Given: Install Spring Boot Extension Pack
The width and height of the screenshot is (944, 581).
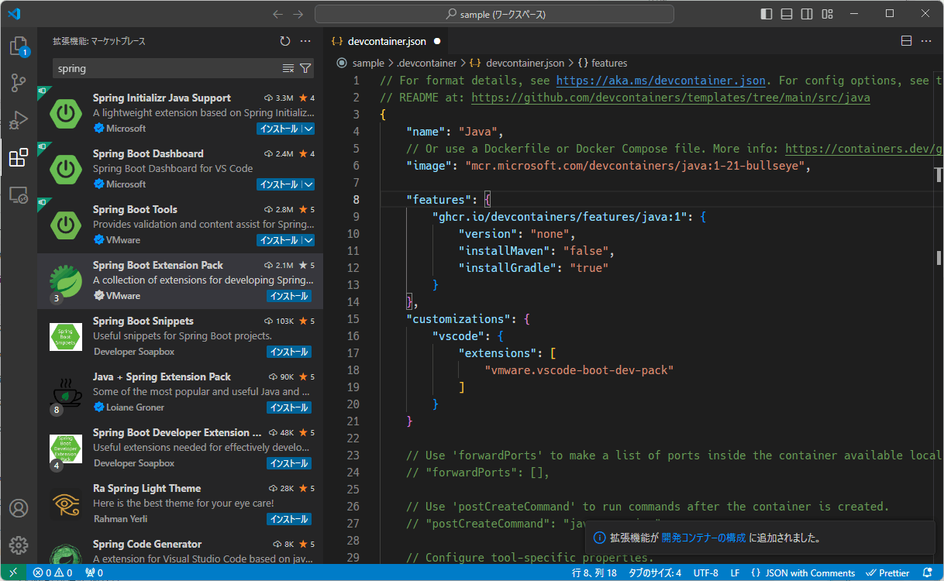Looking at the screenshot, I should click(x=289, y=296).
